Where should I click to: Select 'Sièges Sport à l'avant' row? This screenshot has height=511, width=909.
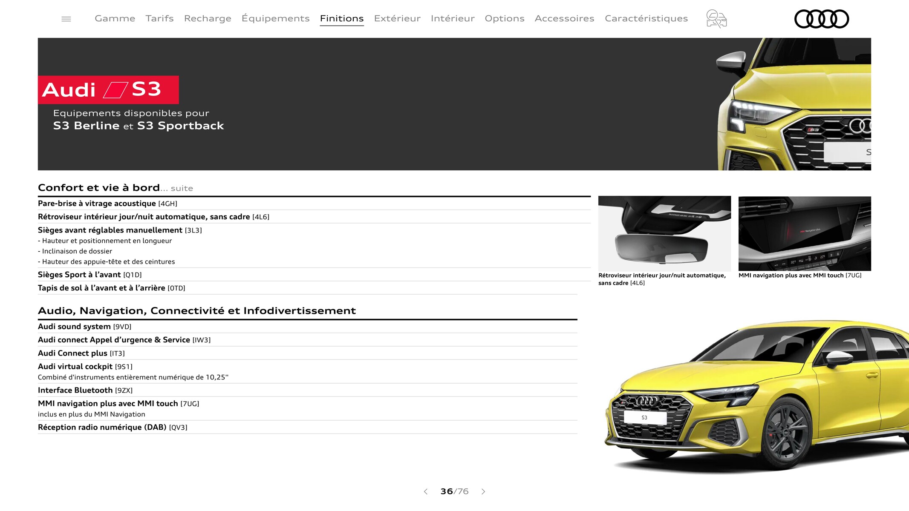(x=314, y=275)
